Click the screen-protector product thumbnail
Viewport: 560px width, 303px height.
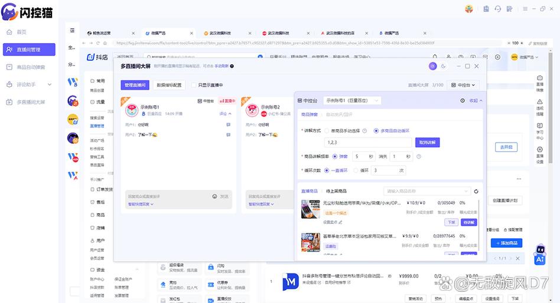tap(311, 209)
